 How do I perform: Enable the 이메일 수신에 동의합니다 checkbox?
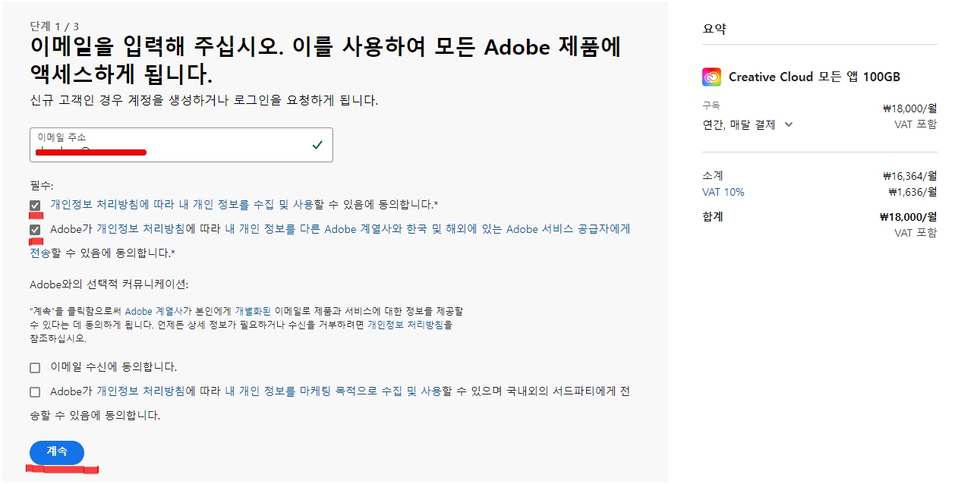35,366
